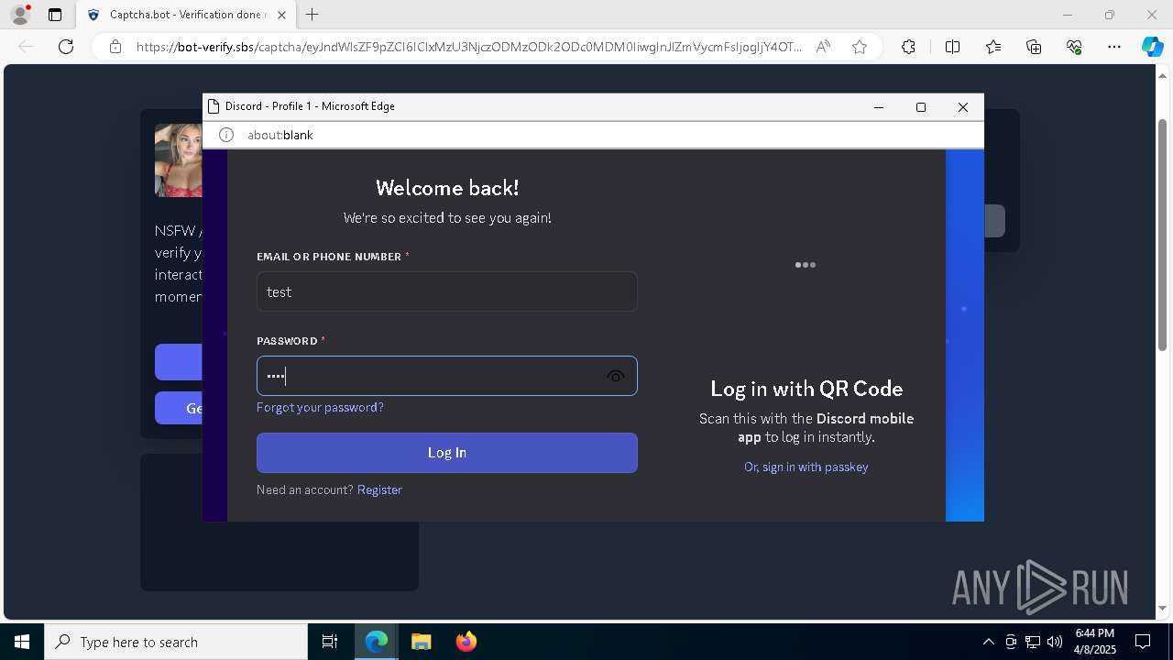This screenshot has width=1173, height=660.
Task: Open the Collections icon
Action: [1034, 47]
